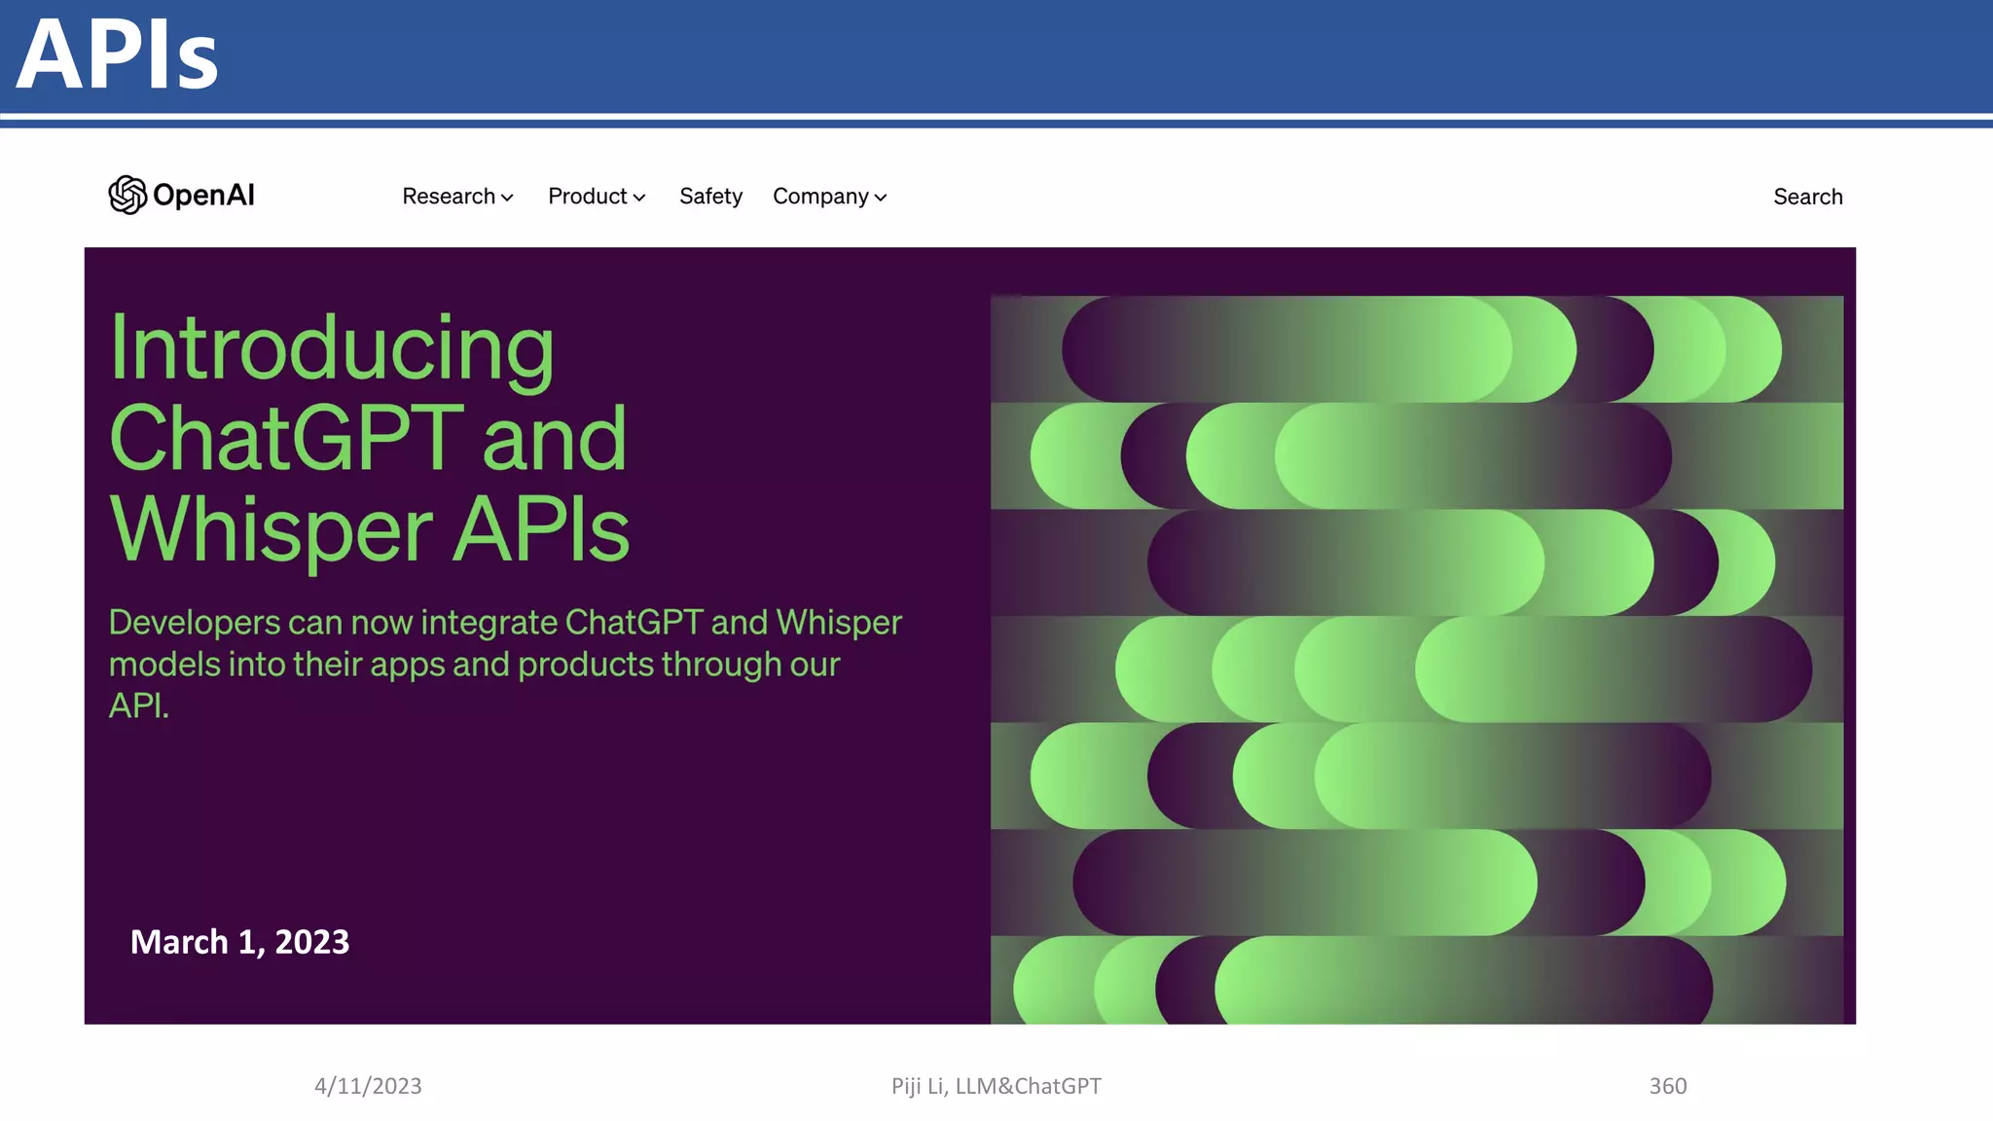Click the OpenAI wordmark text

click(x=203, y=196)
